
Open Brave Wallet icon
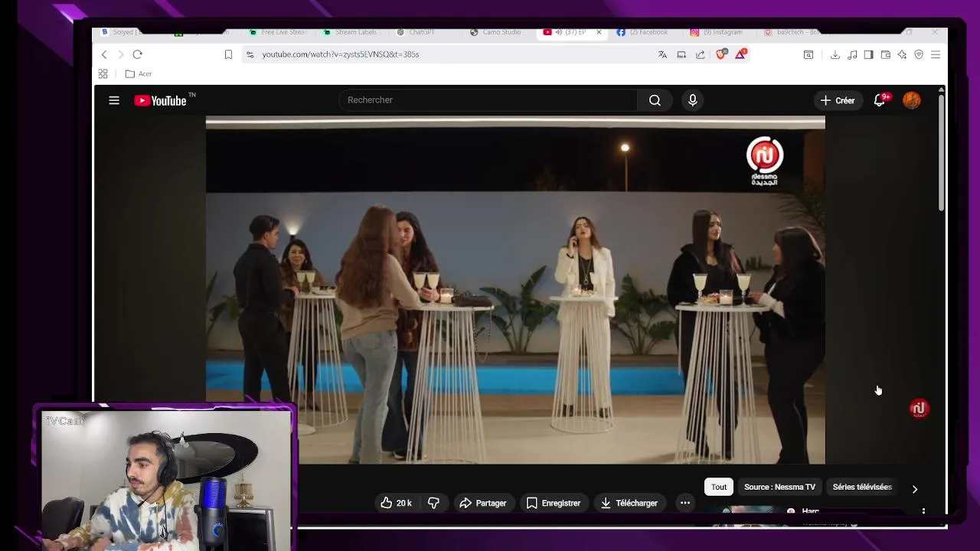[x=885, y=54]
